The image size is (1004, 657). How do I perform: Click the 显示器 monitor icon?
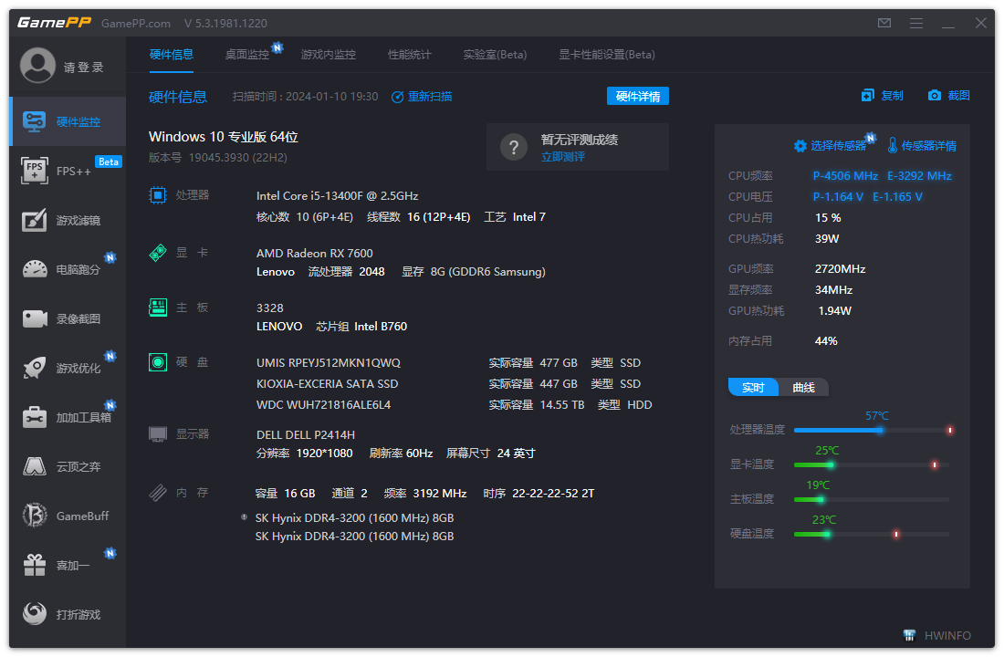(x=158, y=434)
